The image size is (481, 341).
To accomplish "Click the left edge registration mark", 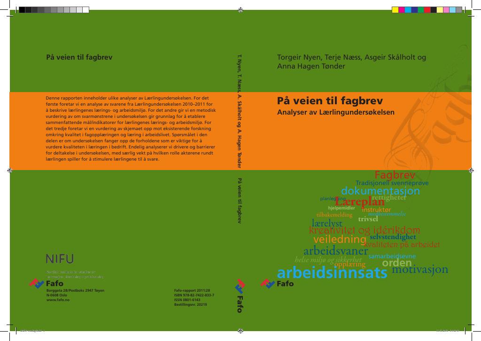I will [x=10, y=170].
